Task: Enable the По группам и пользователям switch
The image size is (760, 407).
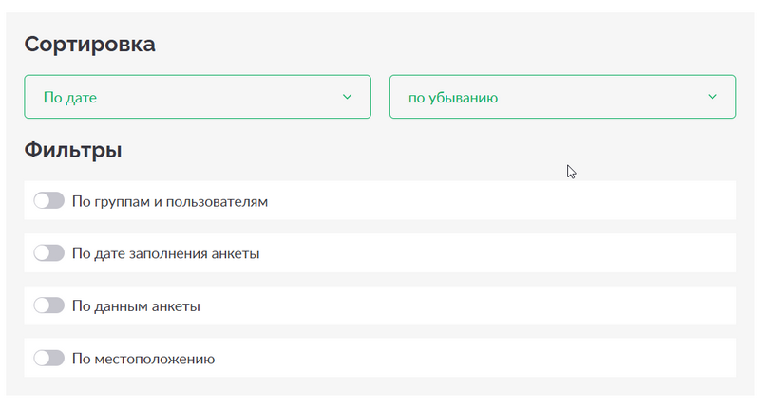Action: 49,200
